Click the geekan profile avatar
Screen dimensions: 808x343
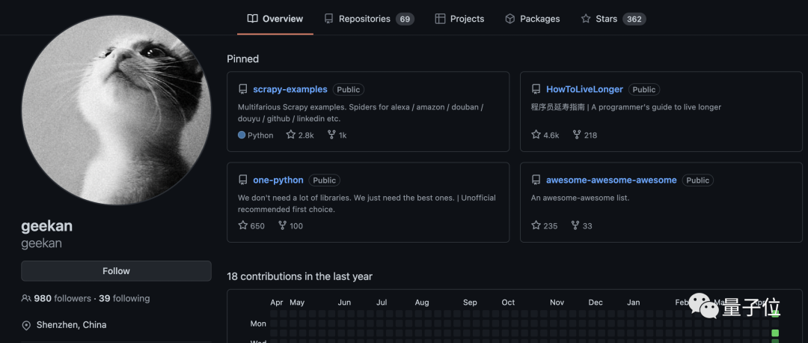pyautogui.click(x=116, y=110)
